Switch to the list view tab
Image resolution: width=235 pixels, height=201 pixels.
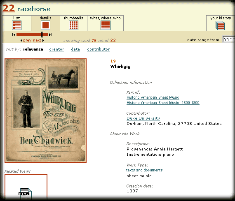(x=16, y=23)
